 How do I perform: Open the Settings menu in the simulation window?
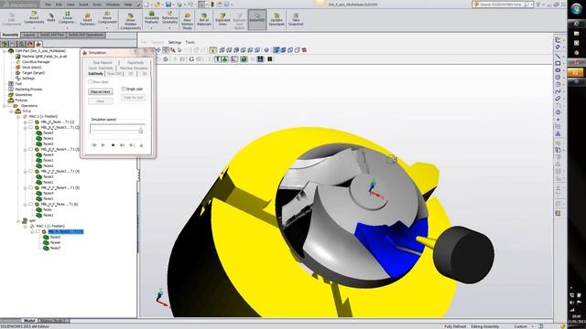(x=175, y=42)
